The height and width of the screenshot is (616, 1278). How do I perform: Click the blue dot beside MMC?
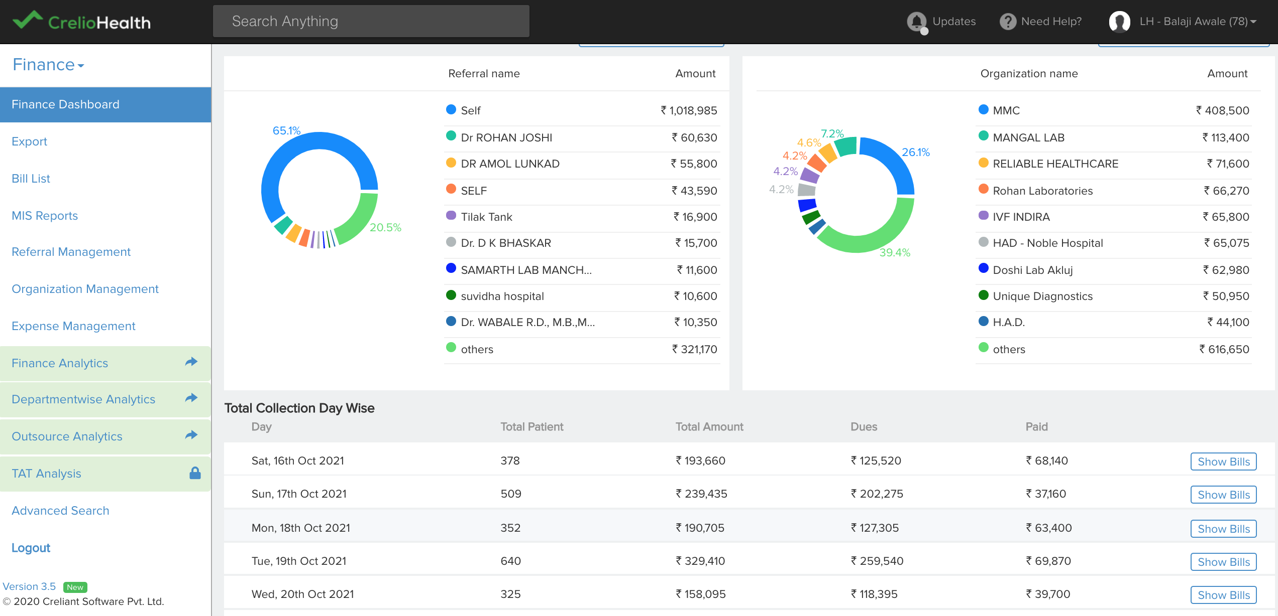point(984,109)
